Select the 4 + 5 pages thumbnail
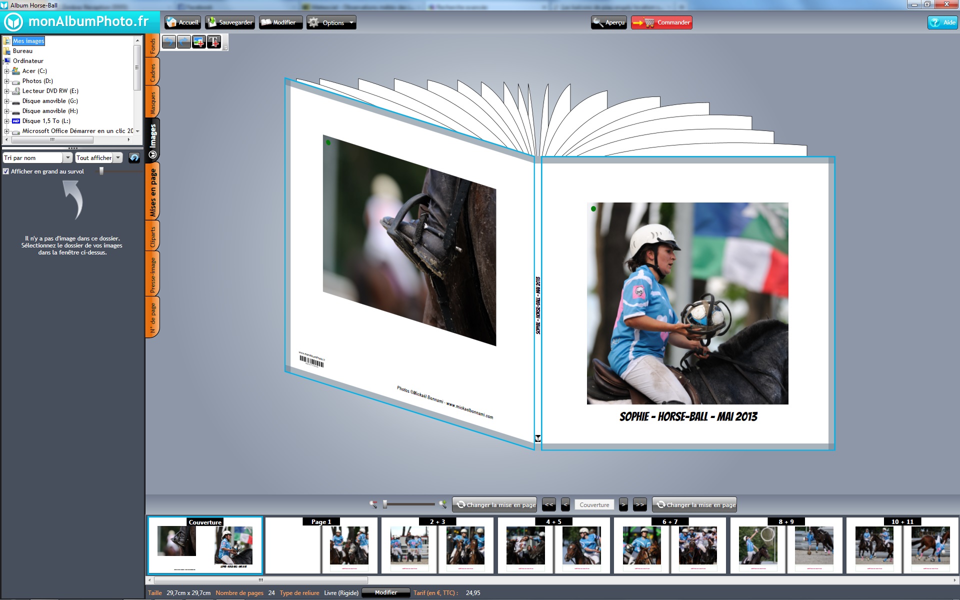 (x=553, y=545)
